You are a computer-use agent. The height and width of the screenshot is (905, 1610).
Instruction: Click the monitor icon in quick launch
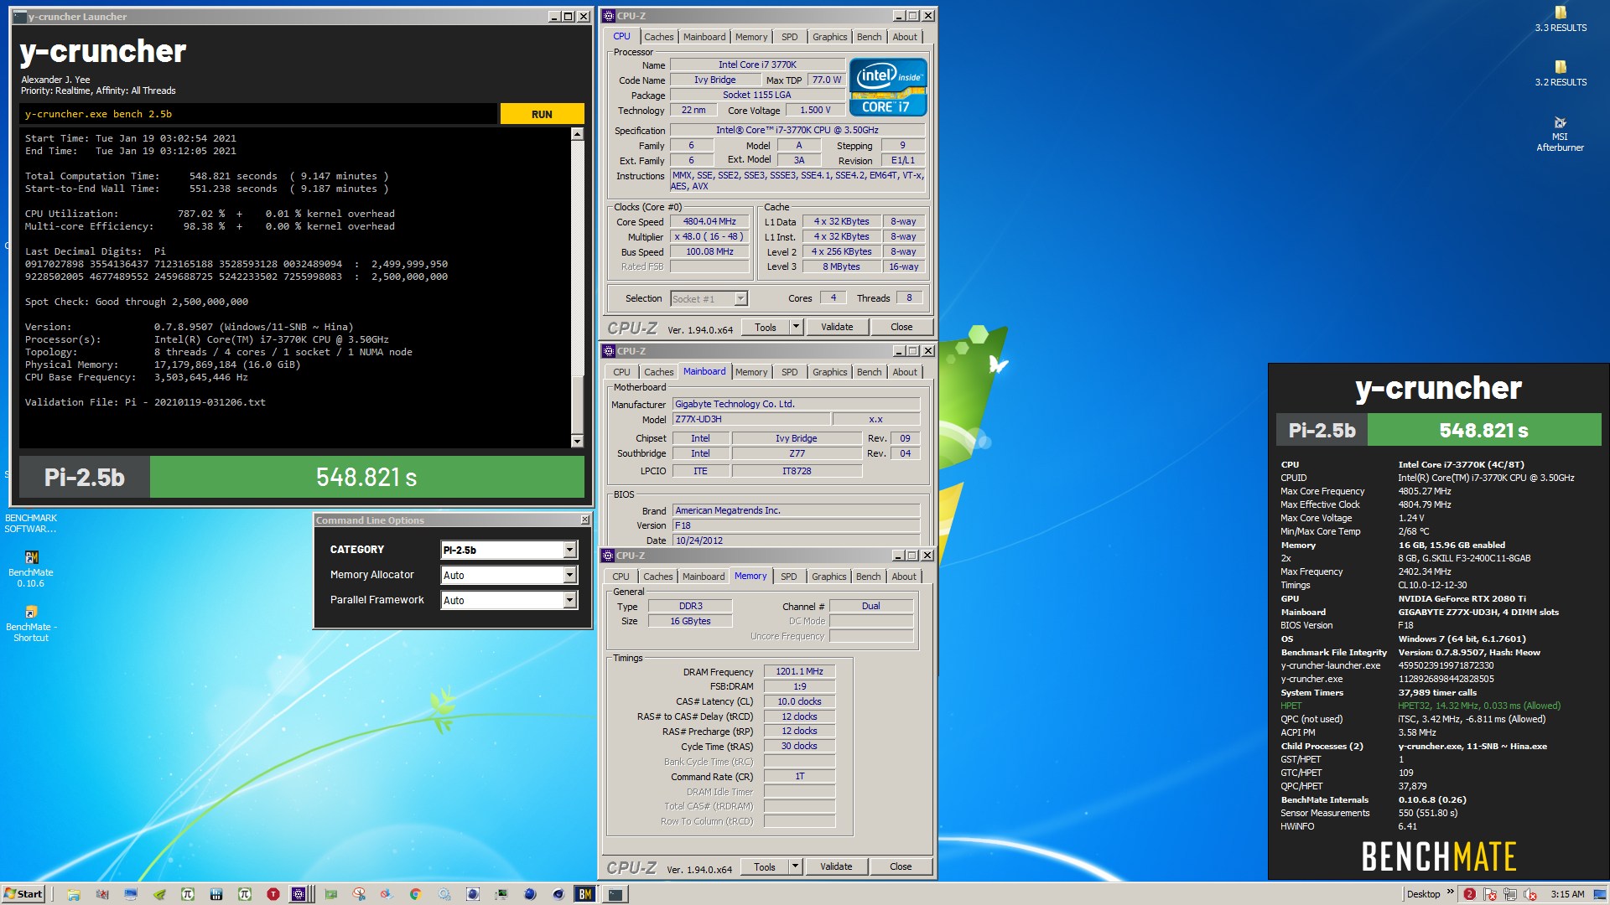point(130,894)
